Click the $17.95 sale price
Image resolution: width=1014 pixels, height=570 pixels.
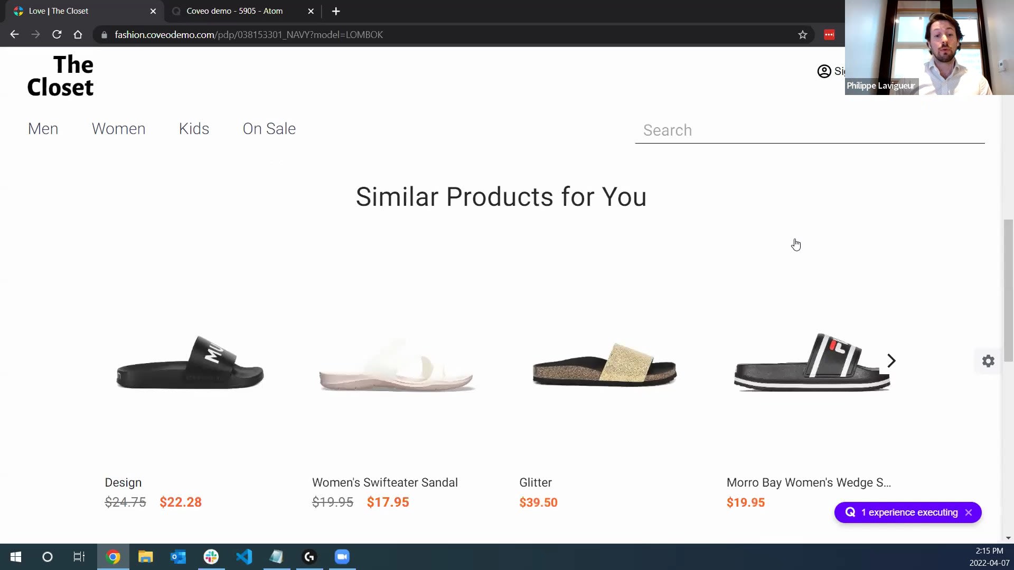388,502
